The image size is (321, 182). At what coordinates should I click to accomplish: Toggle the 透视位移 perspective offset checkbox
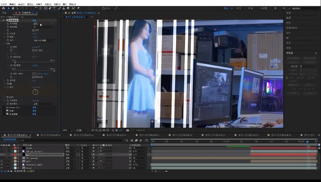33,77
